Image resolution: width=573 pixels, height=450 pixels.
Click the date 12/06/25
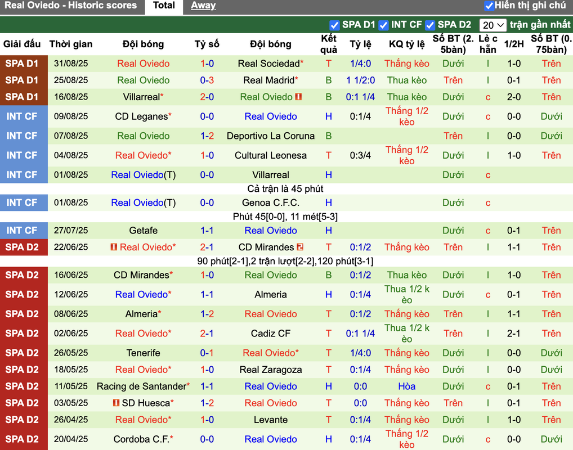coord(71,294)
